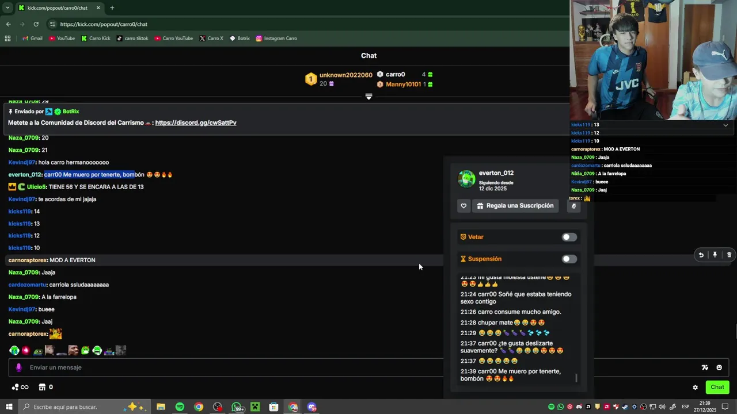Go back with the browser back arrow

[x=8, y=24]
